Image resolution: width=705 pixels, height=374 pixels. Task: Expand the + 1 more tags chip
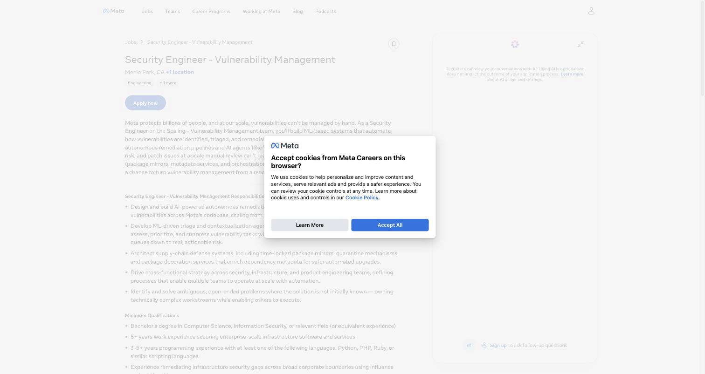(x=168, y=83)
